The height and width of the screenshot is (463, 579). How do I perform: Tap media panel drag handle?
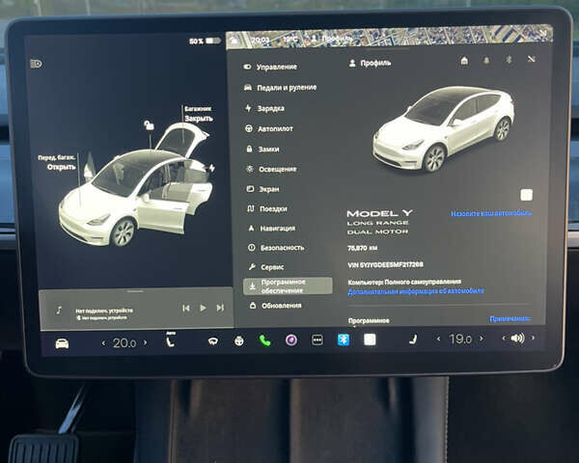(135, 291)
